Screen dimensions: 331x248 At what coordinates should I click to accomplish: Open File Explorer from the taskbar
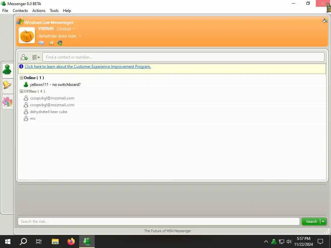(55, 241)
